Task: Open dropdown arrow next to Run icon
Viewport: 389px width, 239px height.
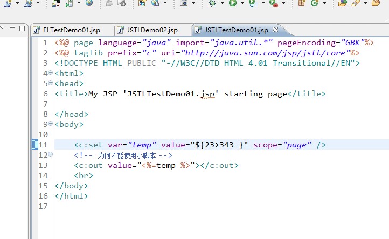Action: [242, 4]
